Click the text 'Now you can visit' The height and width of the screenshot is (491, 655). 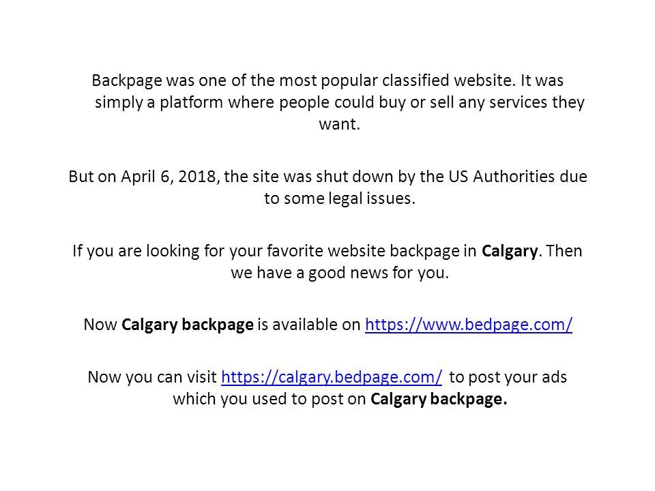click(x=152, y=377)
